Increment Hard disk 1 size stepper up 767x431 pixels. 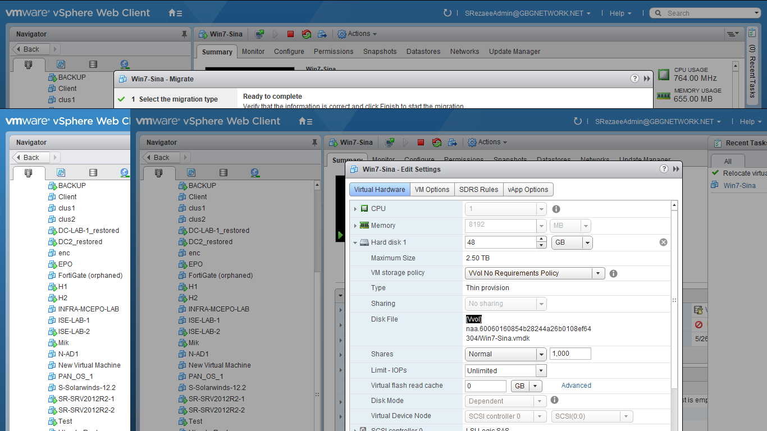tap(541, 240)
